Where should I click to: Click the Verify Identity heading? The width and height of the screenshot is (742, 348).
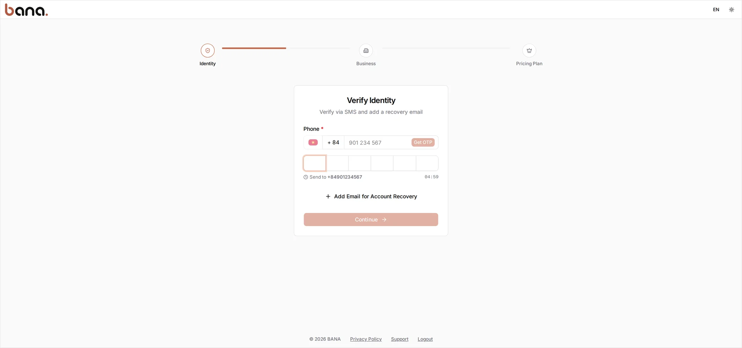[371, 100]
